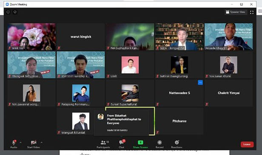Open chat notification from Ekkathat
Screen dimensions: 262x155
(x=122, y=123)
